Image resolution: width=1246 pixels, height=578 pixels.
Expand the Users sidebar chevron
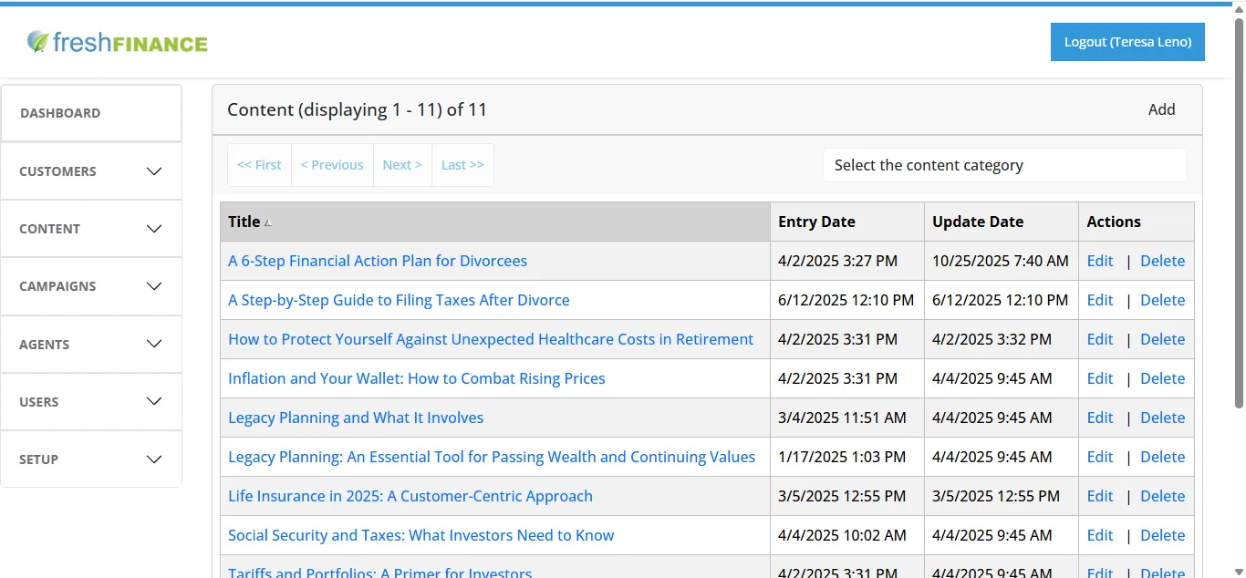pyautogui.click(x=154, y=402)
